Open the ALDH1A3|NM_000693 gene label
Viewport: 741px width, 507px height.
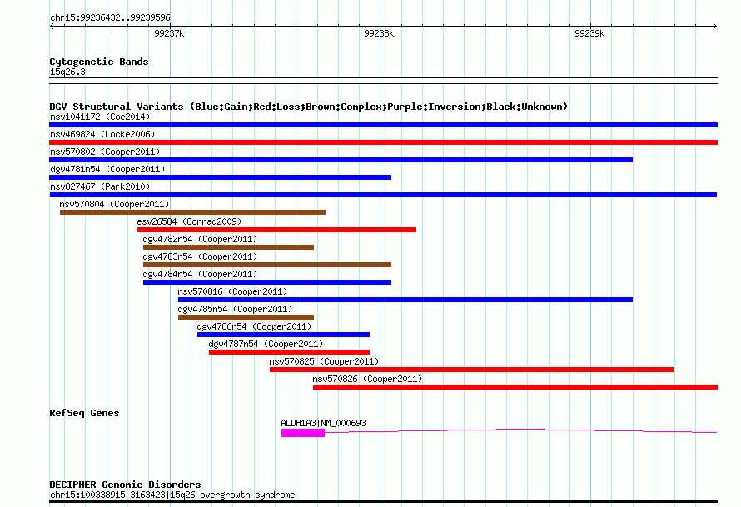point(323,423)
